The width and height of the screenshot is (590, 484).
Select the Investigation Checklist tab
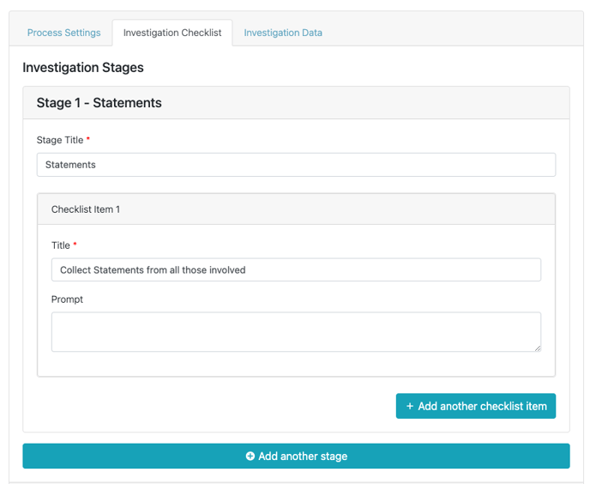tap(172, 33)
